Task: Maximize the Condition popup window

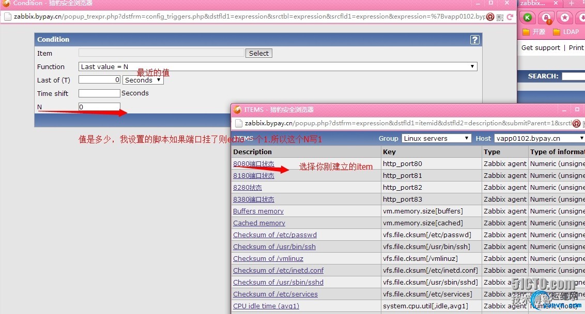Action: click(x=491, y=3)
